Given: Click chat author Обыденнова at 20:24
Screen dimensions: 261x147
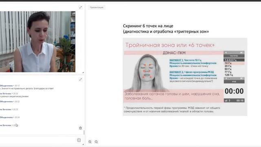Looking at the screenshot, I should (x=7, y=117).
